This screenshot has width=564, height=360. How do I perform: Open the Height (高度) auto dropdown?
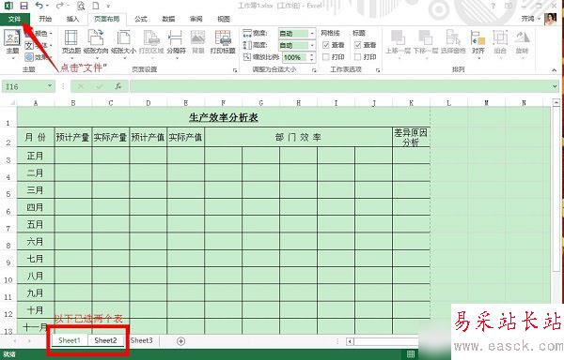312,46
